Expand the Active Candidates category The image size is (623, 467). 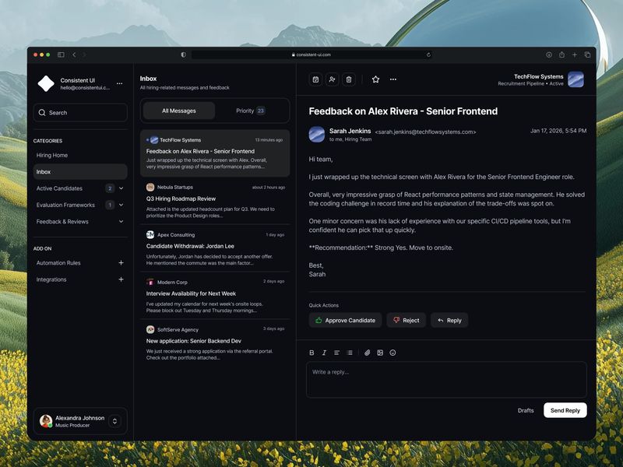point(122,188)
